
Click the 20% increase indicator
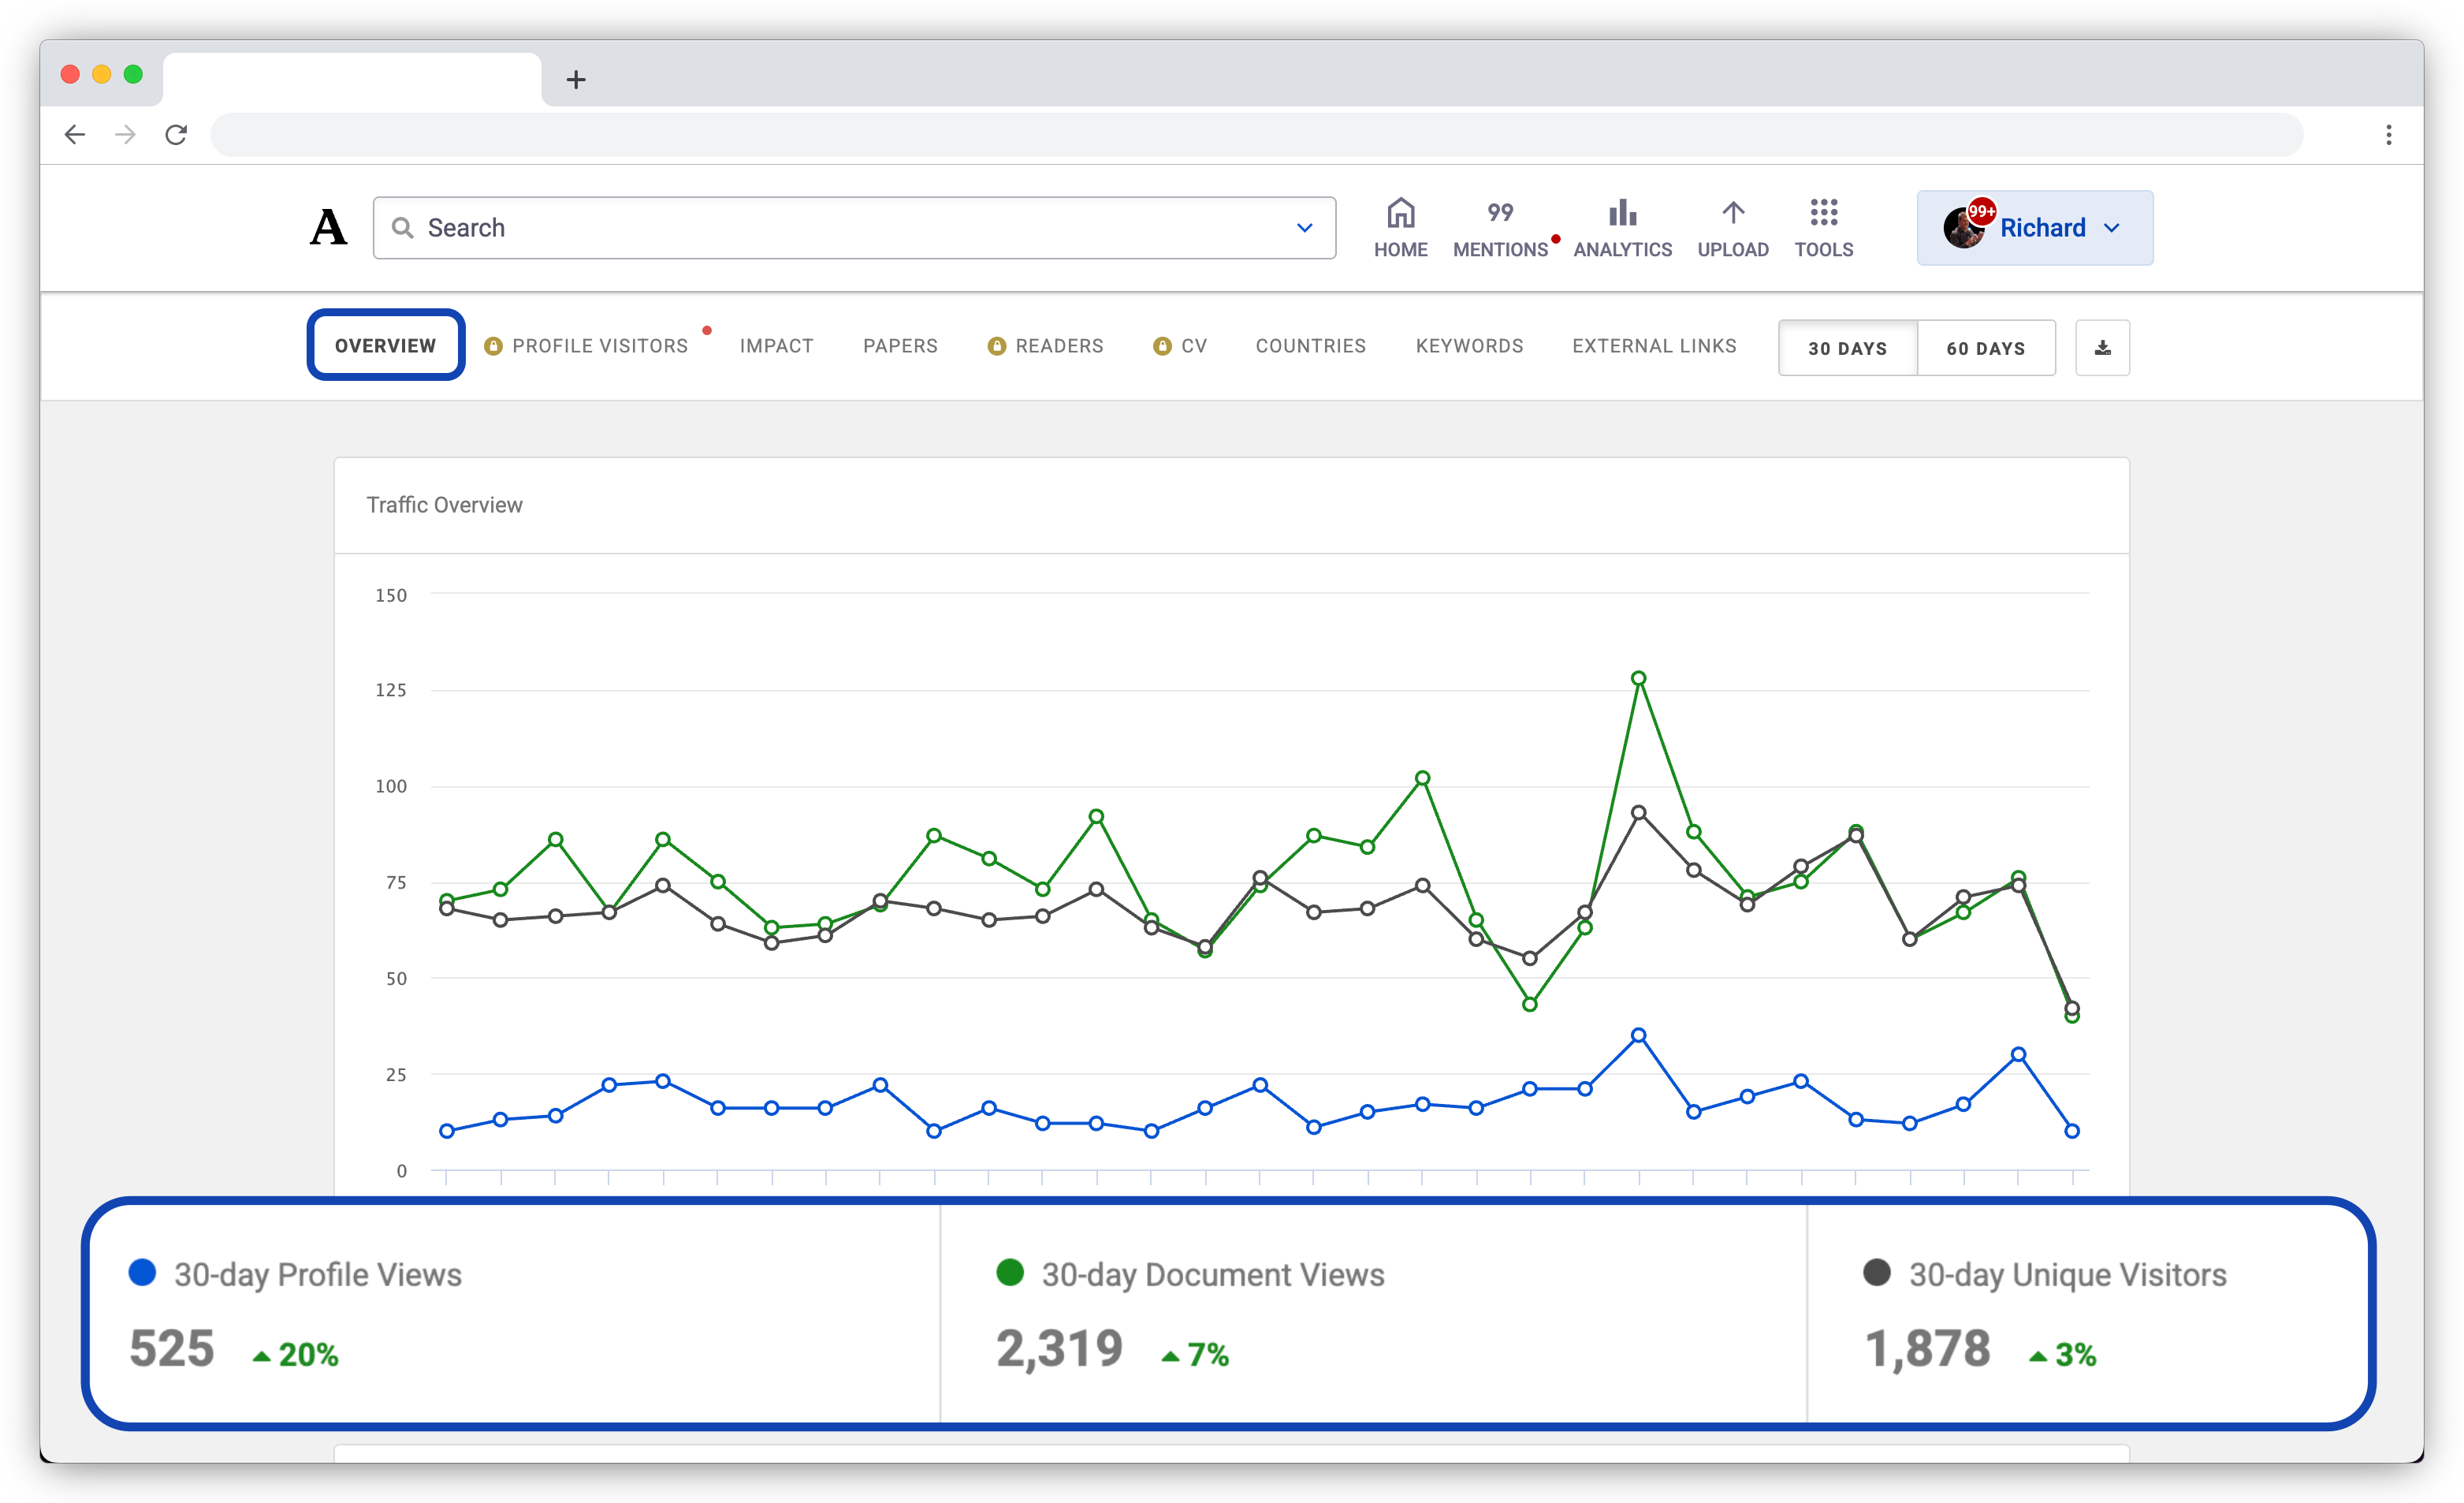tap(295, 1354)
